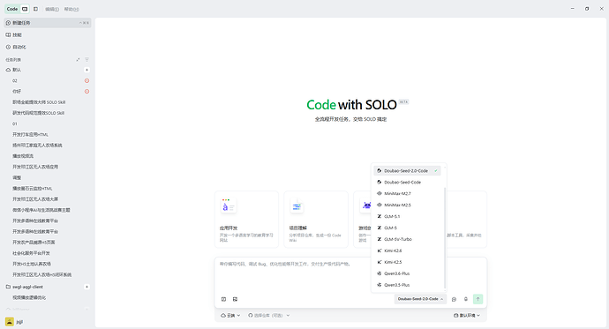
Task: Open the 帮助 menu
Action: pos(71,10)
